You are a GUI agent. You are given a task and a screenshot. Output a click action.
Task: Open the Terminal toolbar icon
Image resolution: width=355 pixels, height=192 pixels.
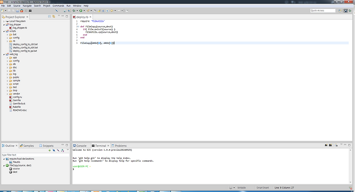click(30, 11)
